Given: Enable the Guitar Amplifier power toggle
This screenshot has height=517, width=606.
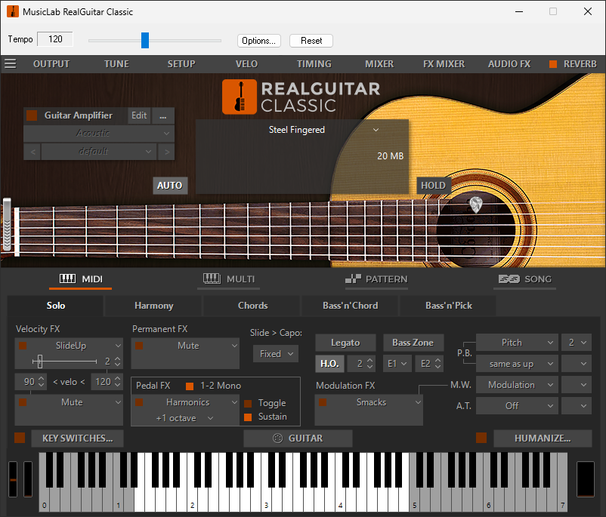Looking at the screenshot, I should click(32, 115).
